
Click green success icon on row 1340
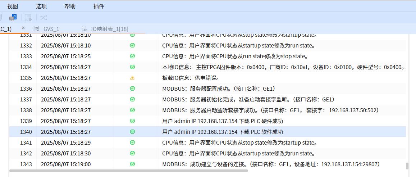[x=132, y=132]
